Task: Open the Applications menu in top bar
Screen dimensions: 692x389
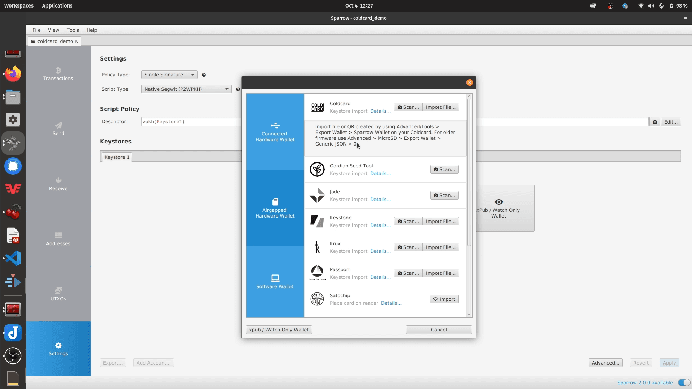Action: coord(57,6)
